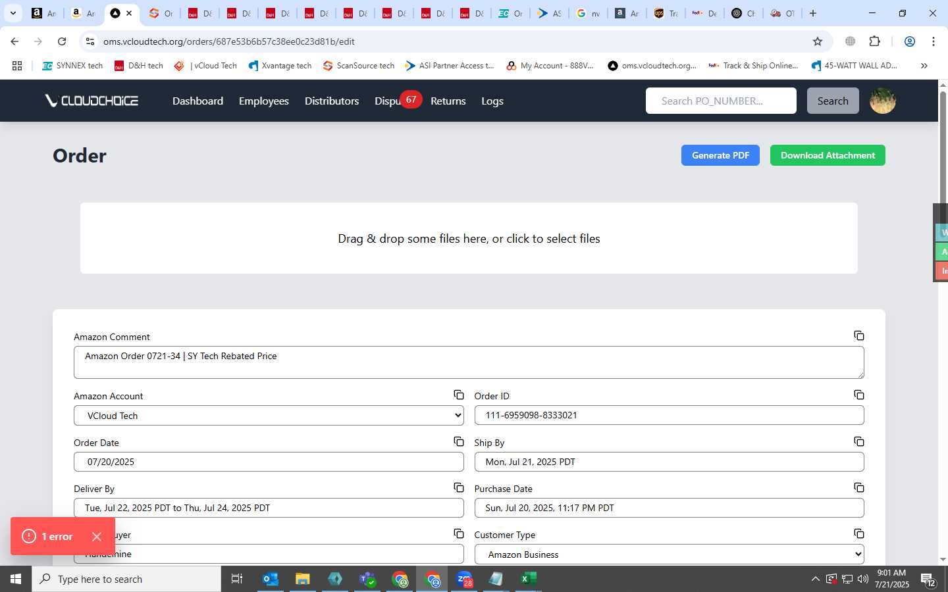
Task: Open the notifications center icon
Action: pyautogui.click(x=928, y=580)
